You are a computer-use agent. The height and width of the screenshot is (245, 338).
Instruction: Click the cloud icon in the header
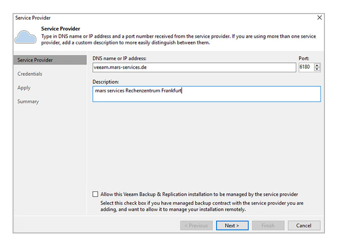[x=26, y=37]
